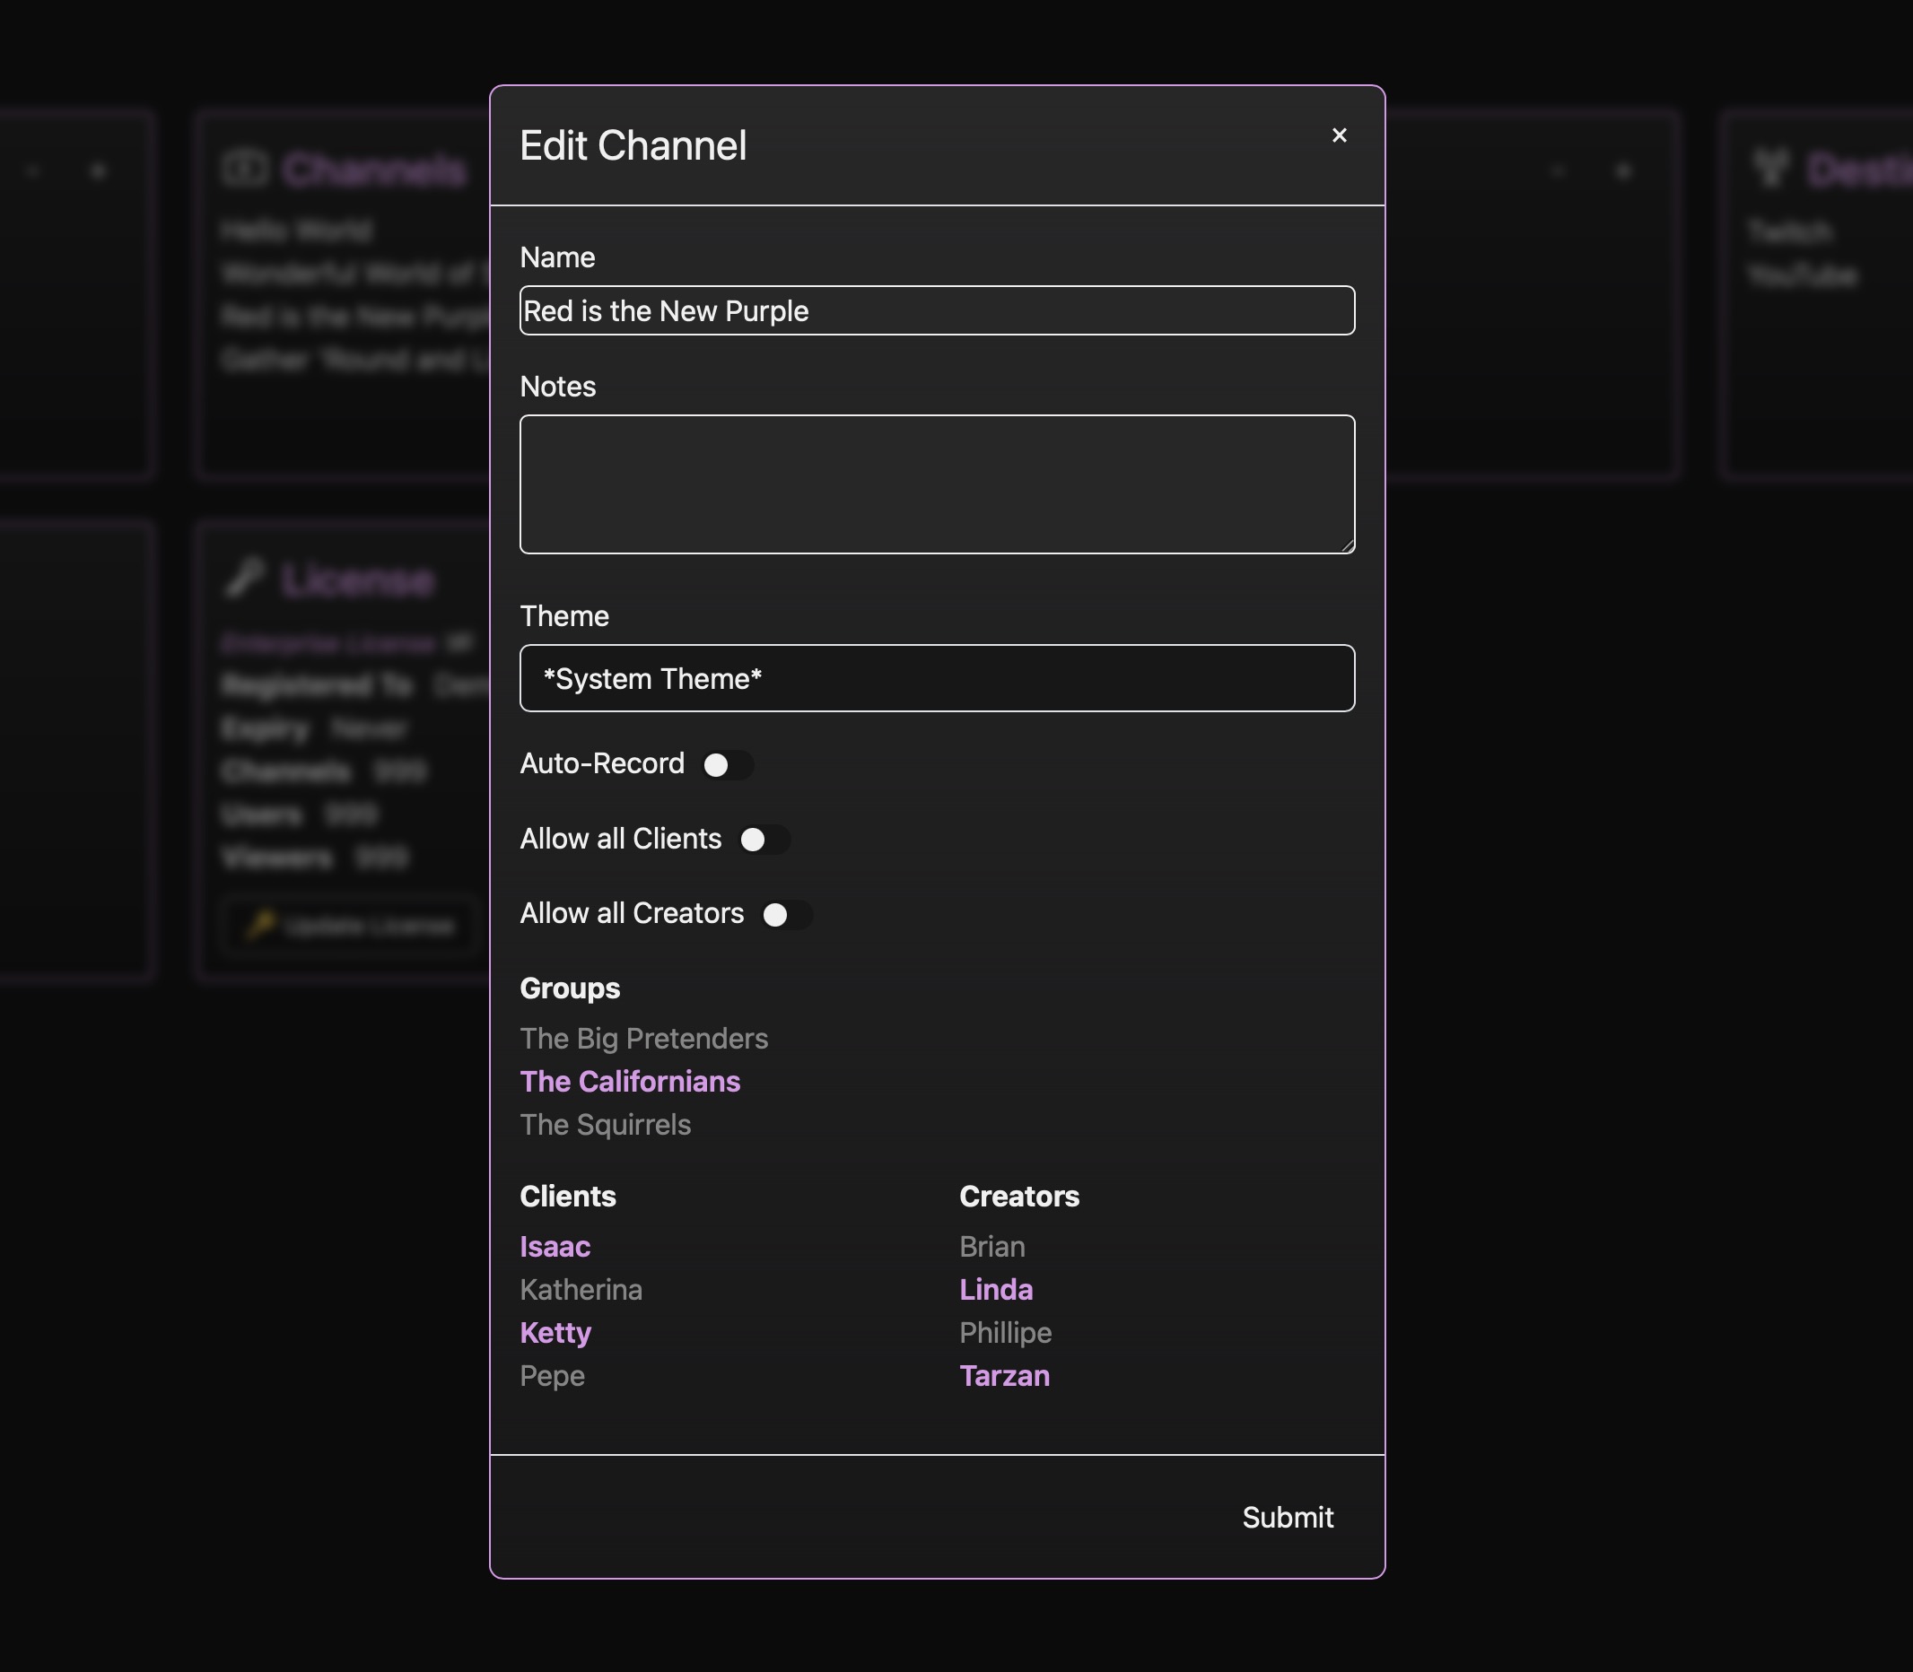Select The Squirrels group
Screen dimensions: 1913x1672
pos(605,1124)
